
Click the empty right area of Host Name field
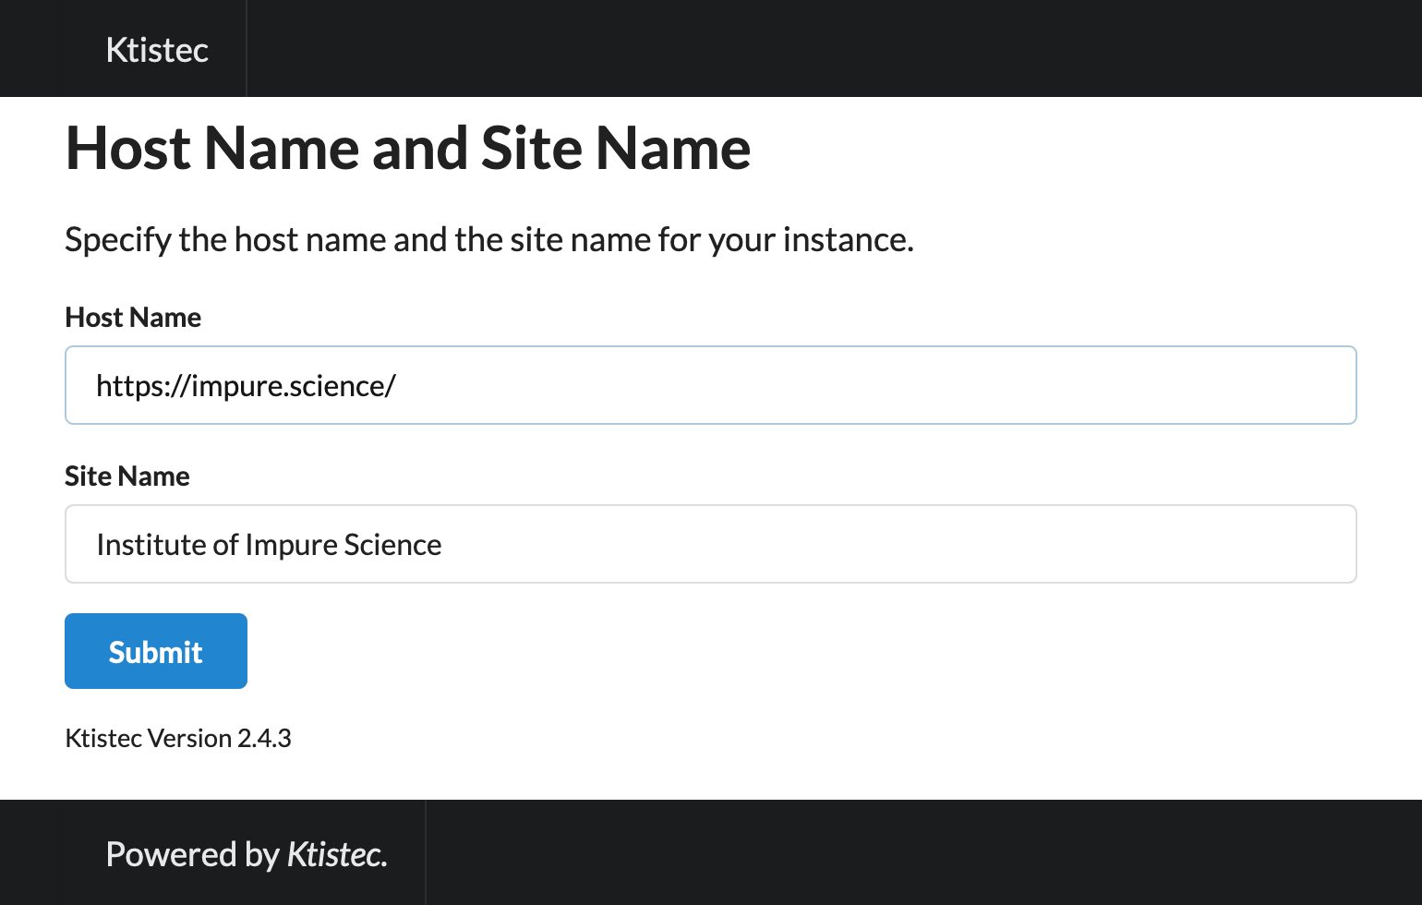click(877, 385)
